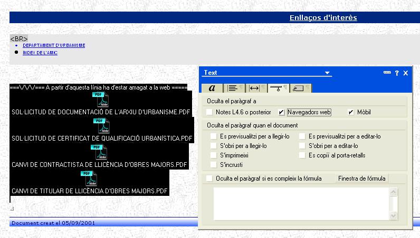Collapse the properties box with the bar icon
Screen dimensions: 420x238
(x=387, y=73)
